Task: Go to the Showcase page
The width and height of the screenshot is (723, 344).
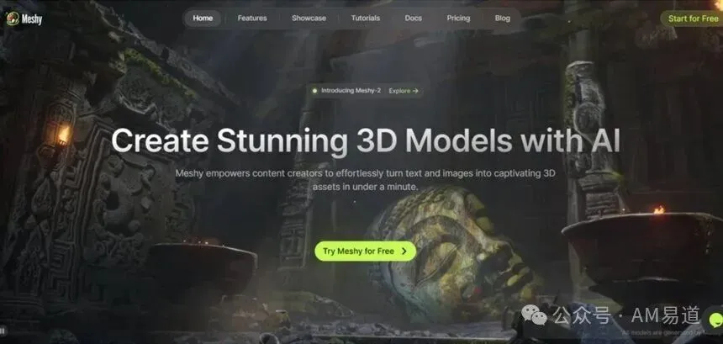Action: 309,19
